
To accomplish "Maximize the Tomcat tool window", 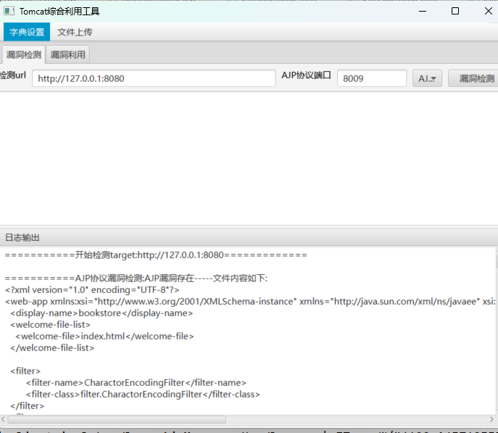I will click(x=455, y=11).
